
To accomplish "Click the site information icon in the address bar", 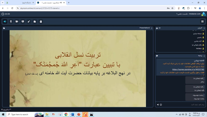I will (18, 8).
